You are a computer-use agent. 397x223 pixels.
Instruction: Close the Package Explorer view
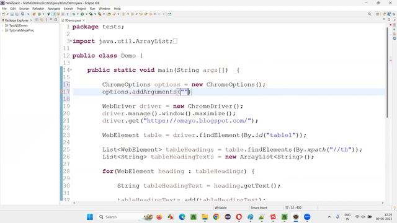(32, 20)
